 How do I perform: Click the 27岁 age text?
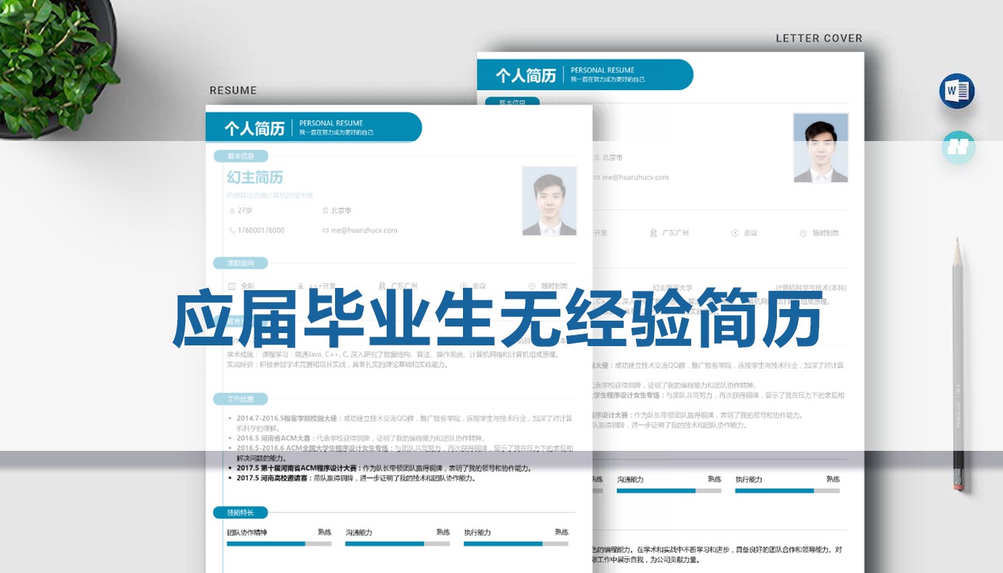click(x=245, y=211)
